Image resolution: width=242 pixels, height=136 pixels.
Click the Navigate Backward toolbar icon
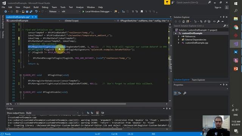point(6,12)
